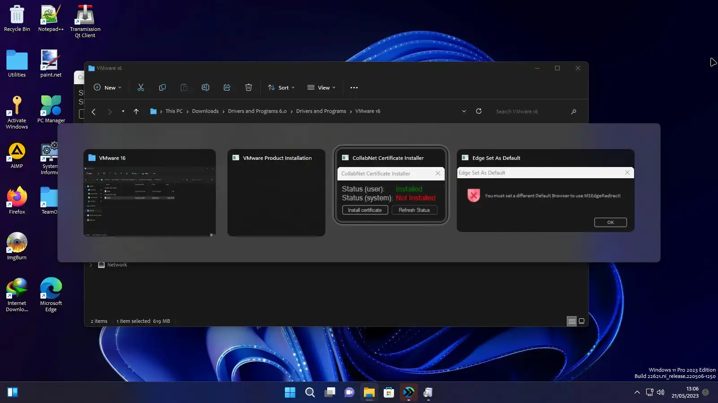Go up one folder level
718x403 pixels.
pyautogui.click(x=136, y=111)
